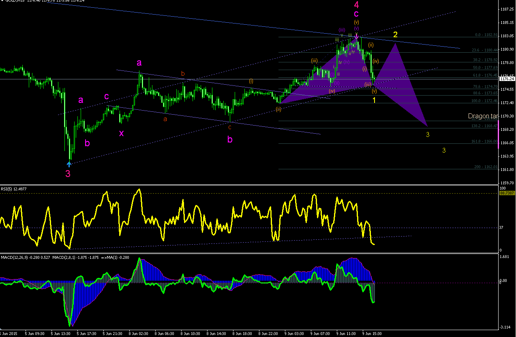Click time axis label '5 Jun 13:30'
The image size is (516, 337).
[x=60, y=333]
